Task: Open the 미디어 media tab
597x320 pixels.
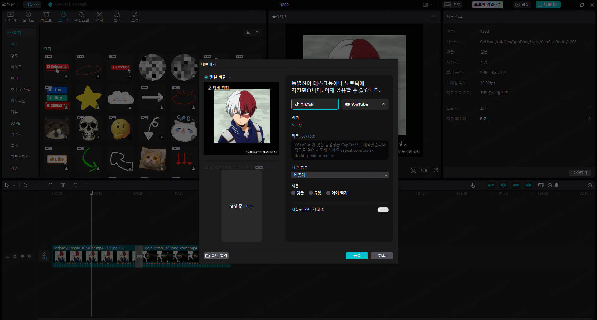Action: coord(10,17)
